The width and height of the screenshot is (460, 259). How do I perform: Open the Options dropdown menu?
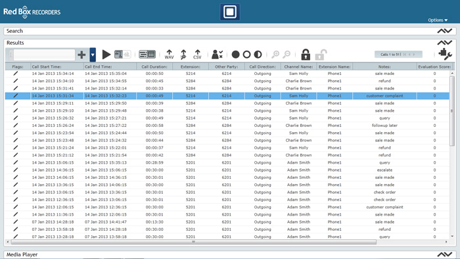coord(438,20)
